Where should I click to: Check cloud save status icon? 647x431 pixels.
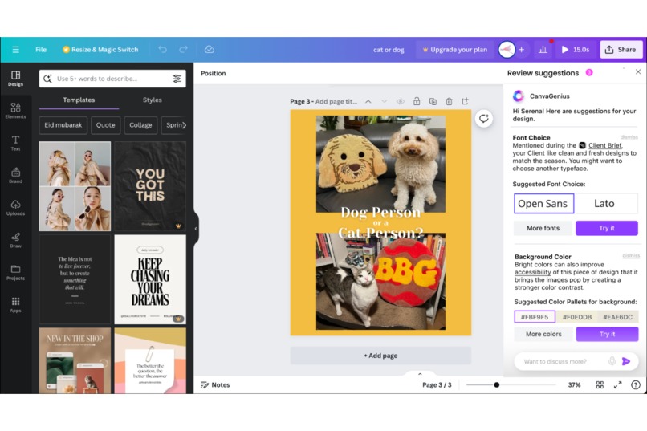click(x=210, y=50)
